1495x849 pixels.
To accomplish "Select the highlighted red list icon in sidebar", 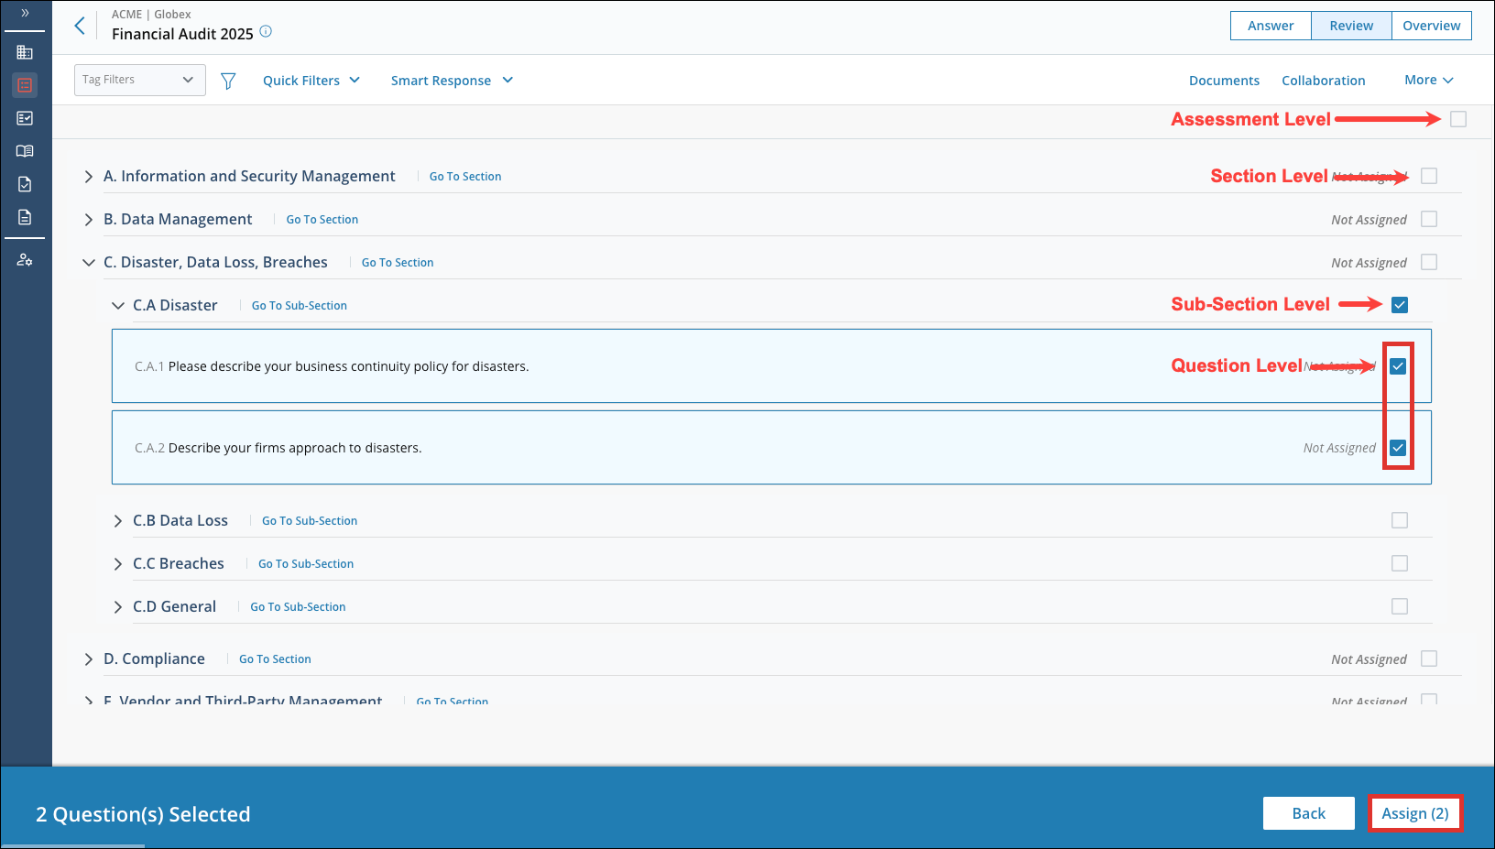I will (x=25, y=85).
